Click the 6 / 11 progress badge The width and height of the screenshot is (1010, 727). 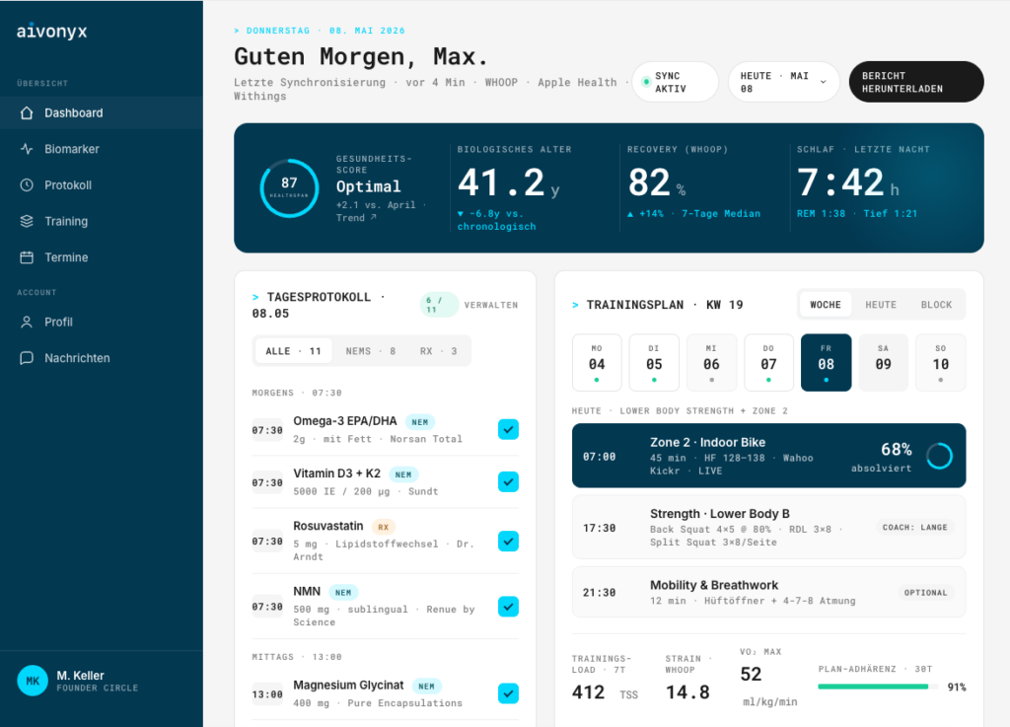[438, 305]
